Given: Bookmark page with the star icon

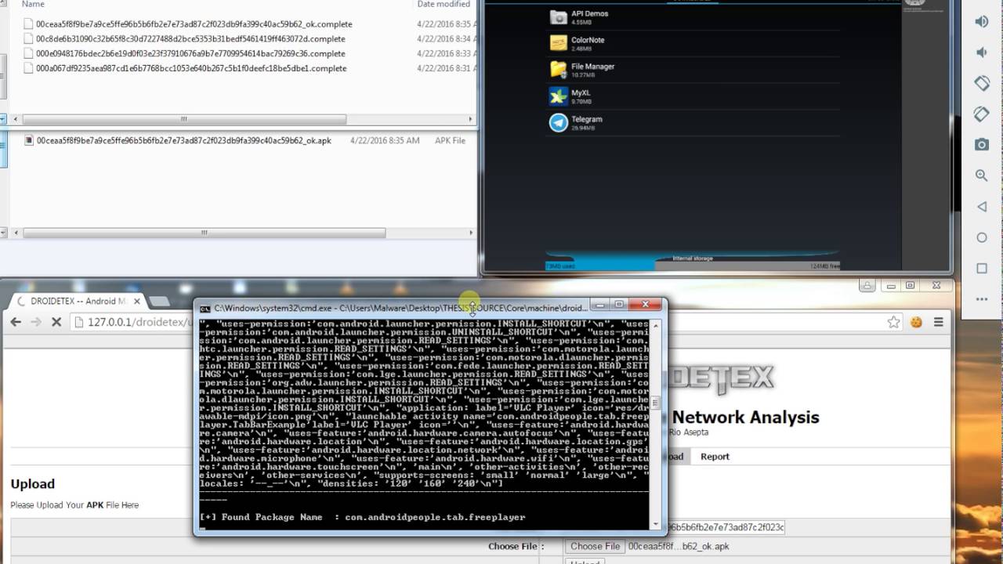Looking at the screenshot, I should pyautogui.click(x=893, y=322).
